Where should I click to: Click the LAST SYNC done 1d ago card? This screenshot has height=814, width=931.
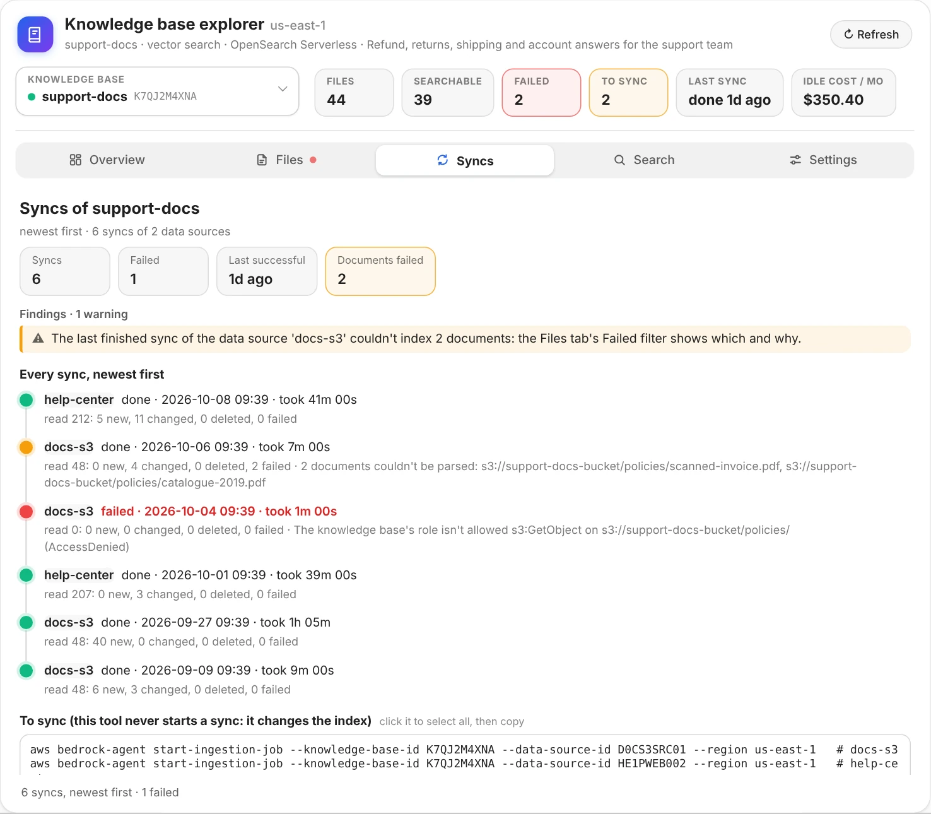pos(730,92)
